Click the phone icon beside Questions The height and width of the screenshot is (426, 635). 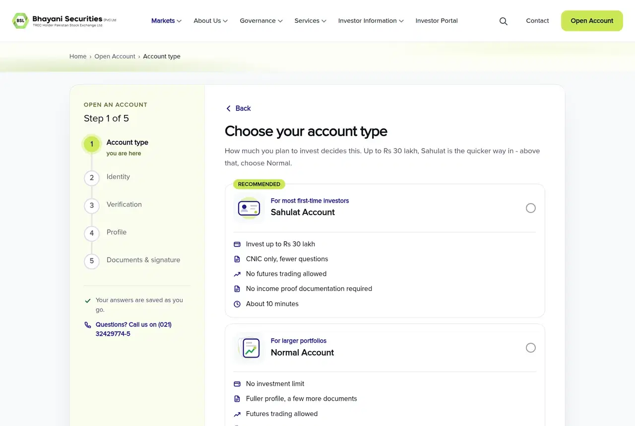(88, 325)
